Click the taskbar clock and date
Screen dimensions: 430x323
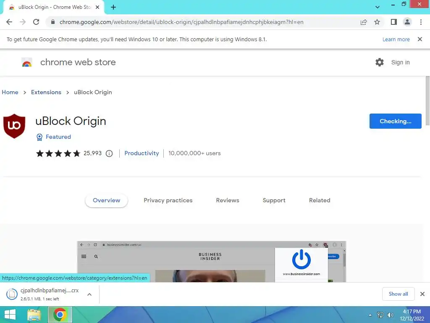coord(412,315)
